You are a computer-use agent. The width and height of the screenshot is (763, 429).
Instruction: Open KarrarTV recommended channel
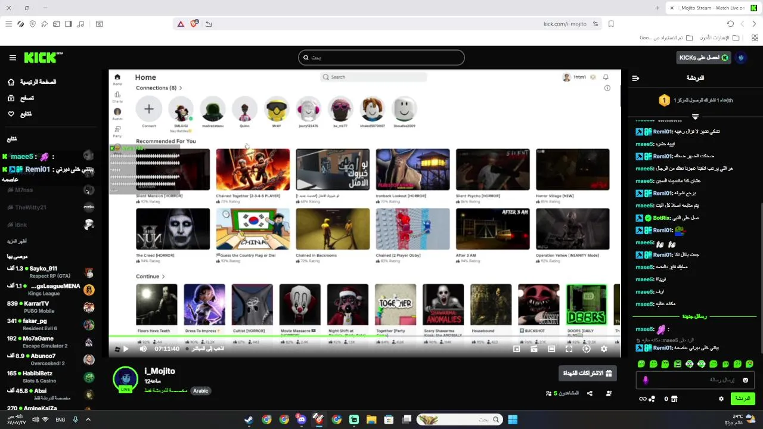(50, 307)
